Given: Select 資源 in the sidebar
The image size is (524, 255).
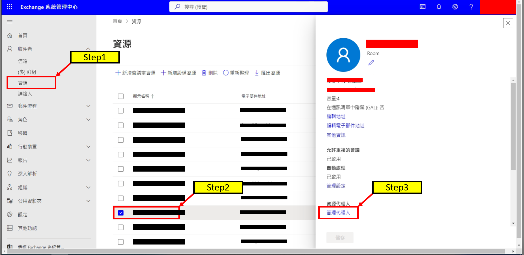Looking at the screenshot, I should click(23, 83).
